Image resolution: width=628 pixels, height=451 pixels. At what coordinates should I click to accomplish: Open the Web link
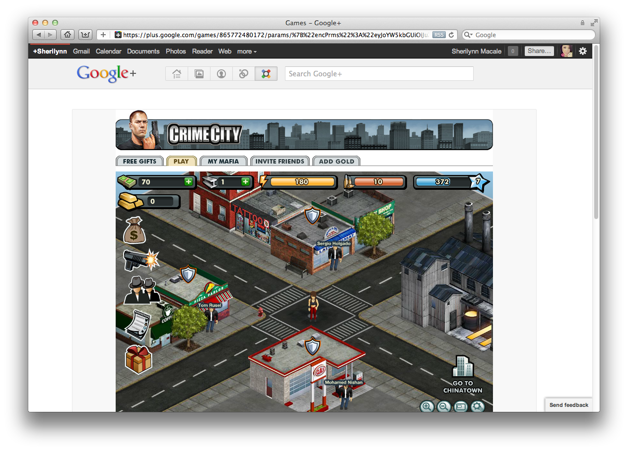tap(225, 52)
